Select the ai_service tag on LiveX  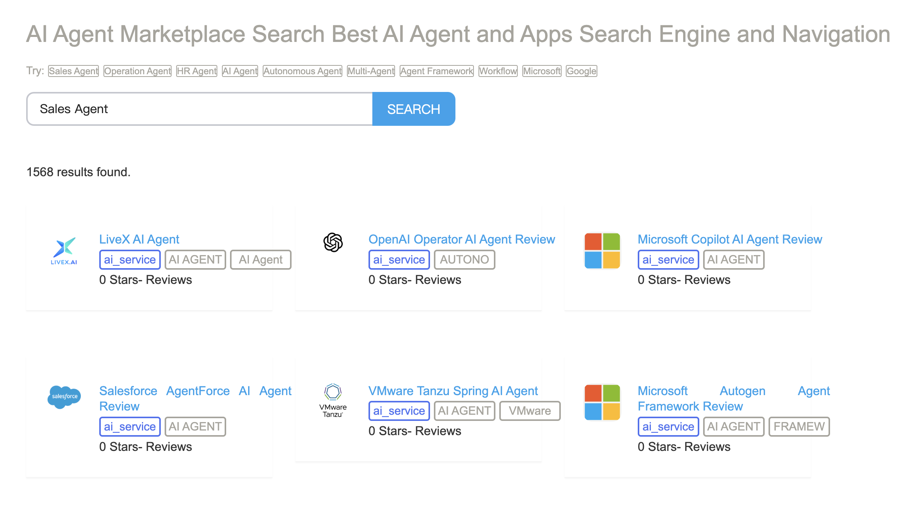pos(129,259)
